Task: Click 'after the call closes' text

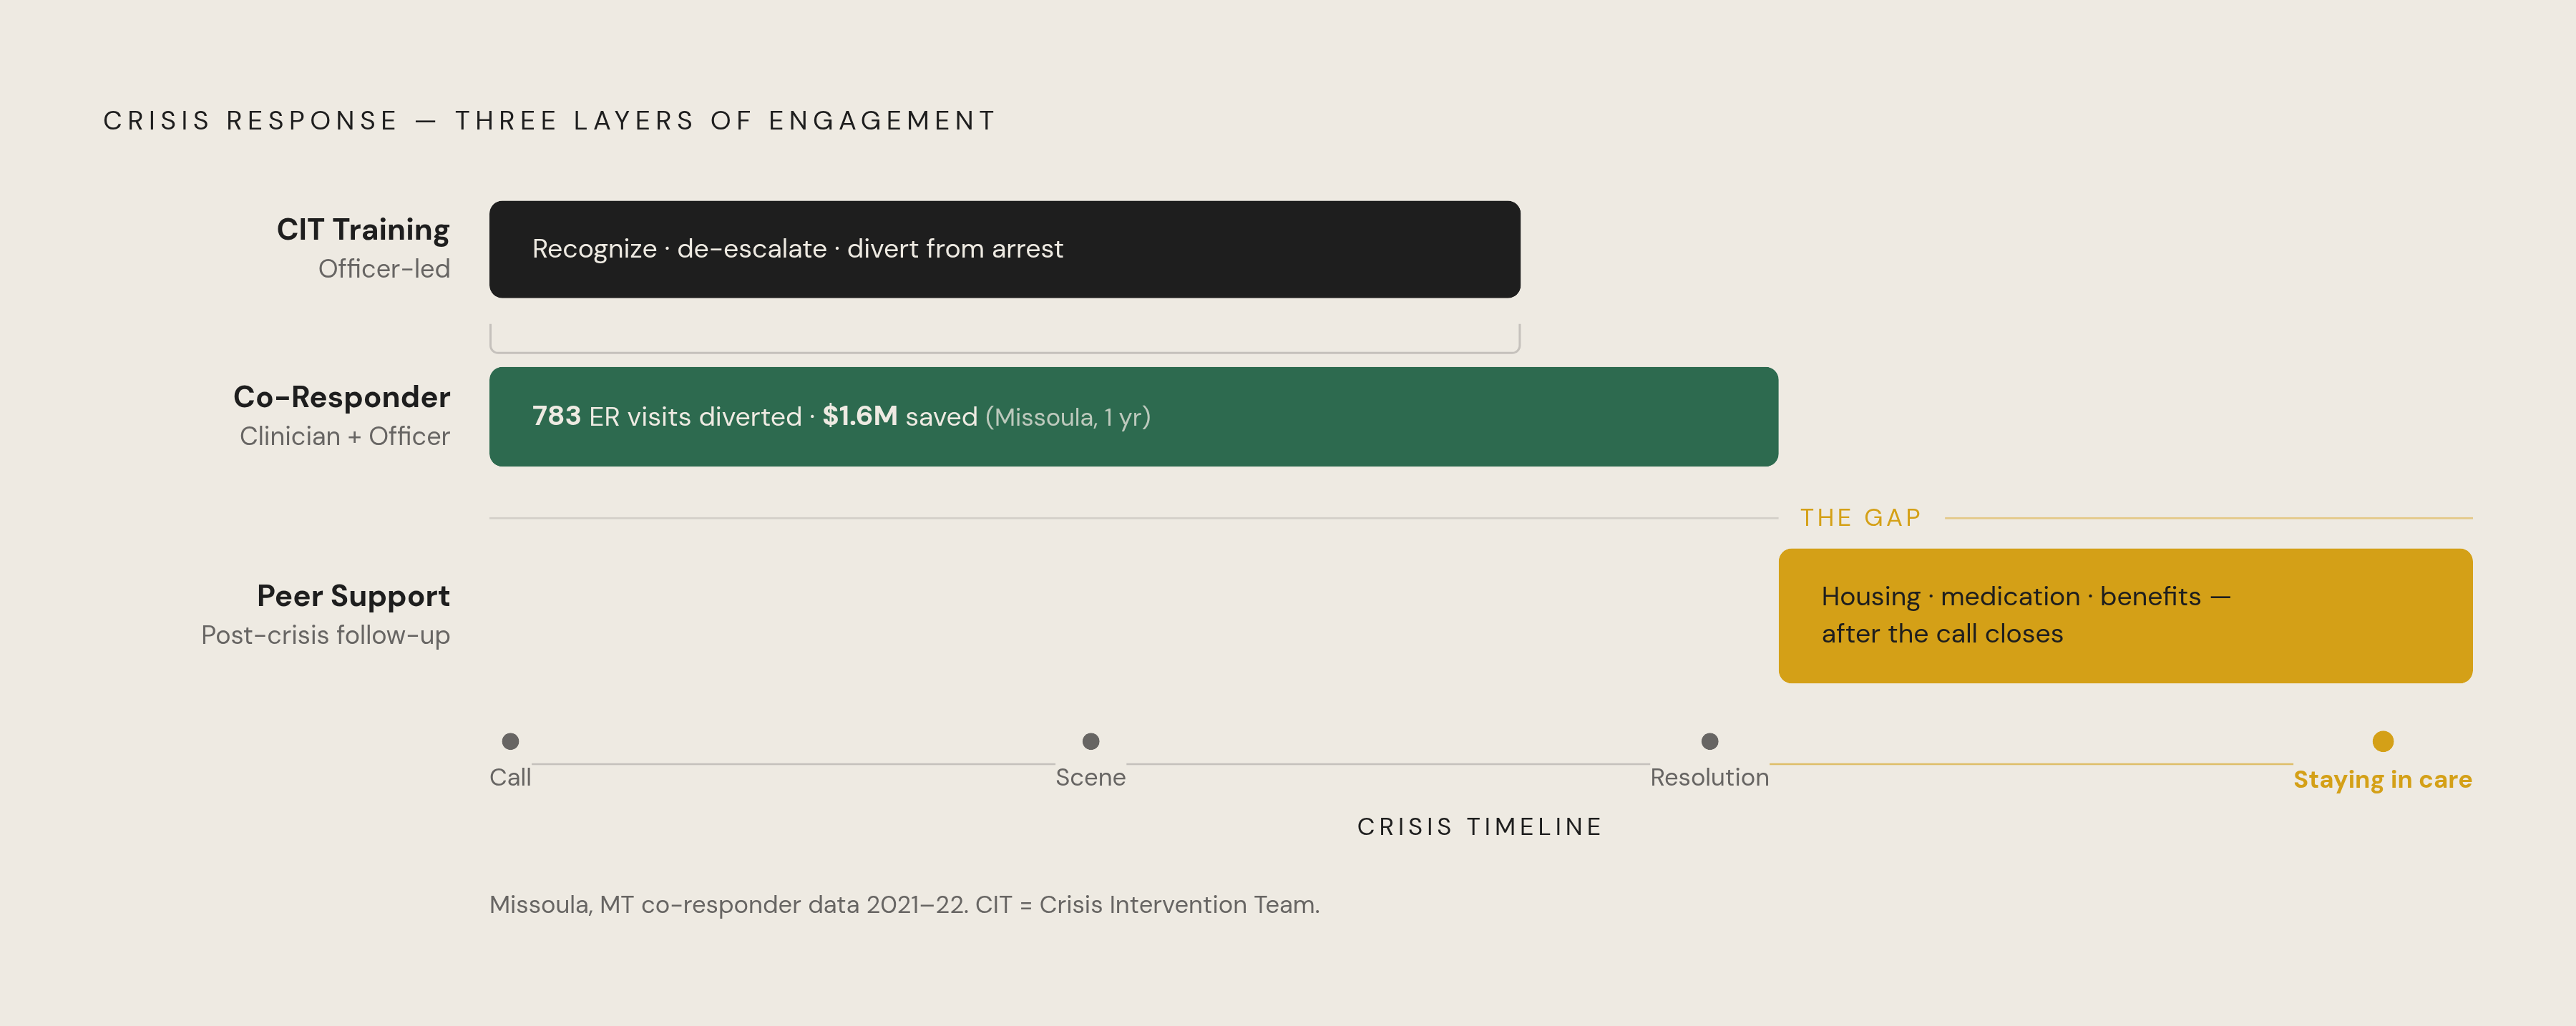Action: (1942, 634)
